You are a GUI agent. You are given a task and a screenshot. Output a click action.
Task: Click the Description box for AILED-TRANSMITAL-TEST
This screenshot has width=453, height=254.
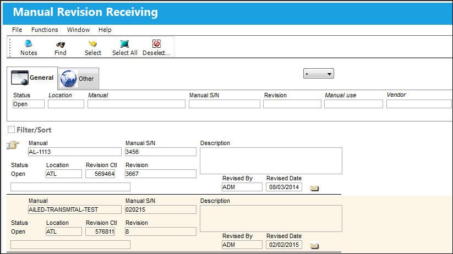(x=271, y=218)
